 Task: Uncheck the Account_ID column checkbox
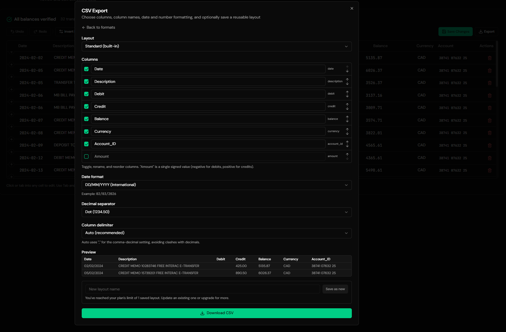86,144
